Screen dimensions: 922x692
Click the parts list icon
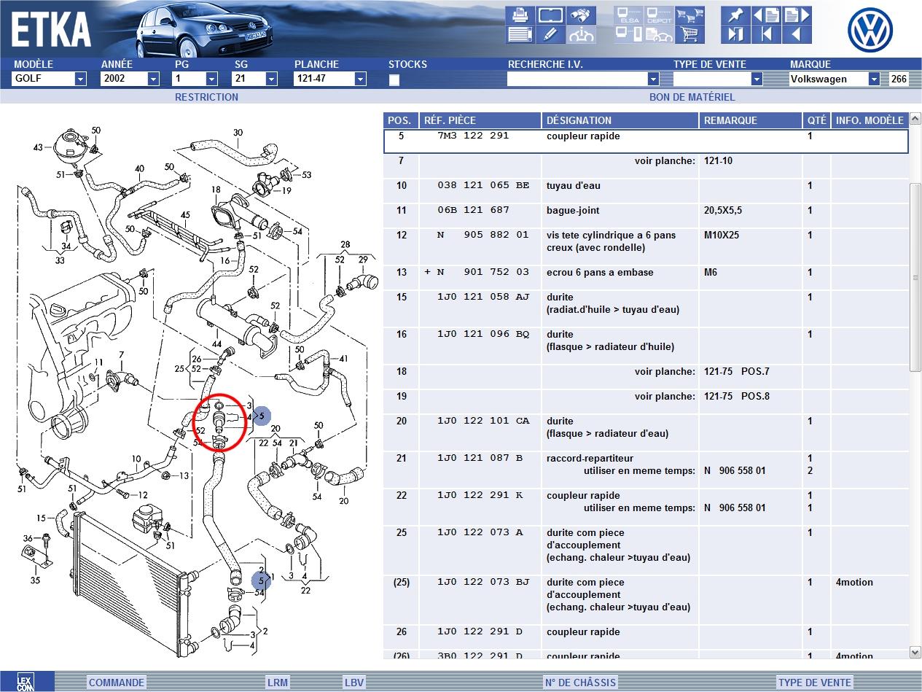click(520, 34)
